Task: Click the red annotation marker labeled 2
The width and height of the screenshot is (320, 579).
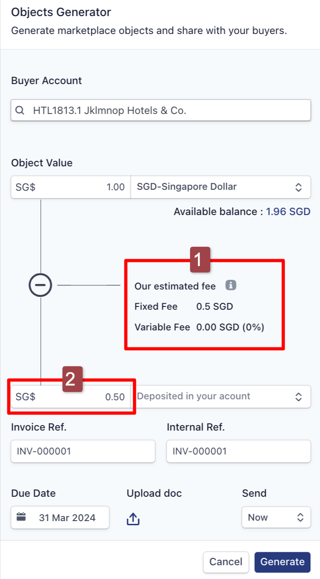Action: 72,379
